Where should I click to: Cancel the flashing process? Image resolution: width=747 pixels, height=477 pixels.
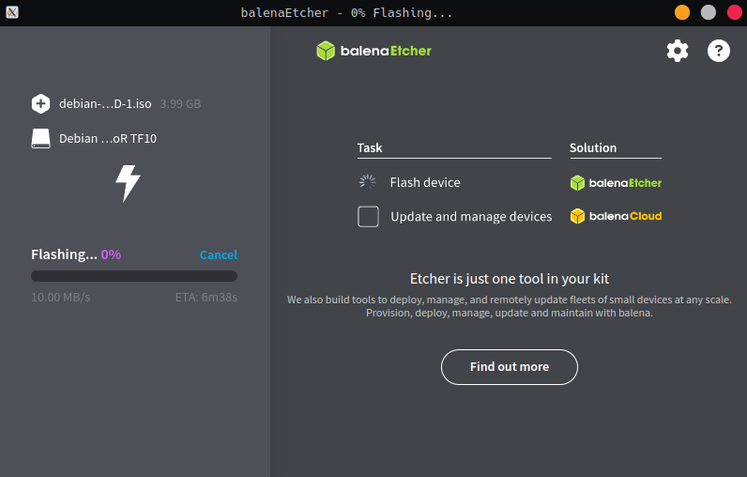click(x=218, y=254)
